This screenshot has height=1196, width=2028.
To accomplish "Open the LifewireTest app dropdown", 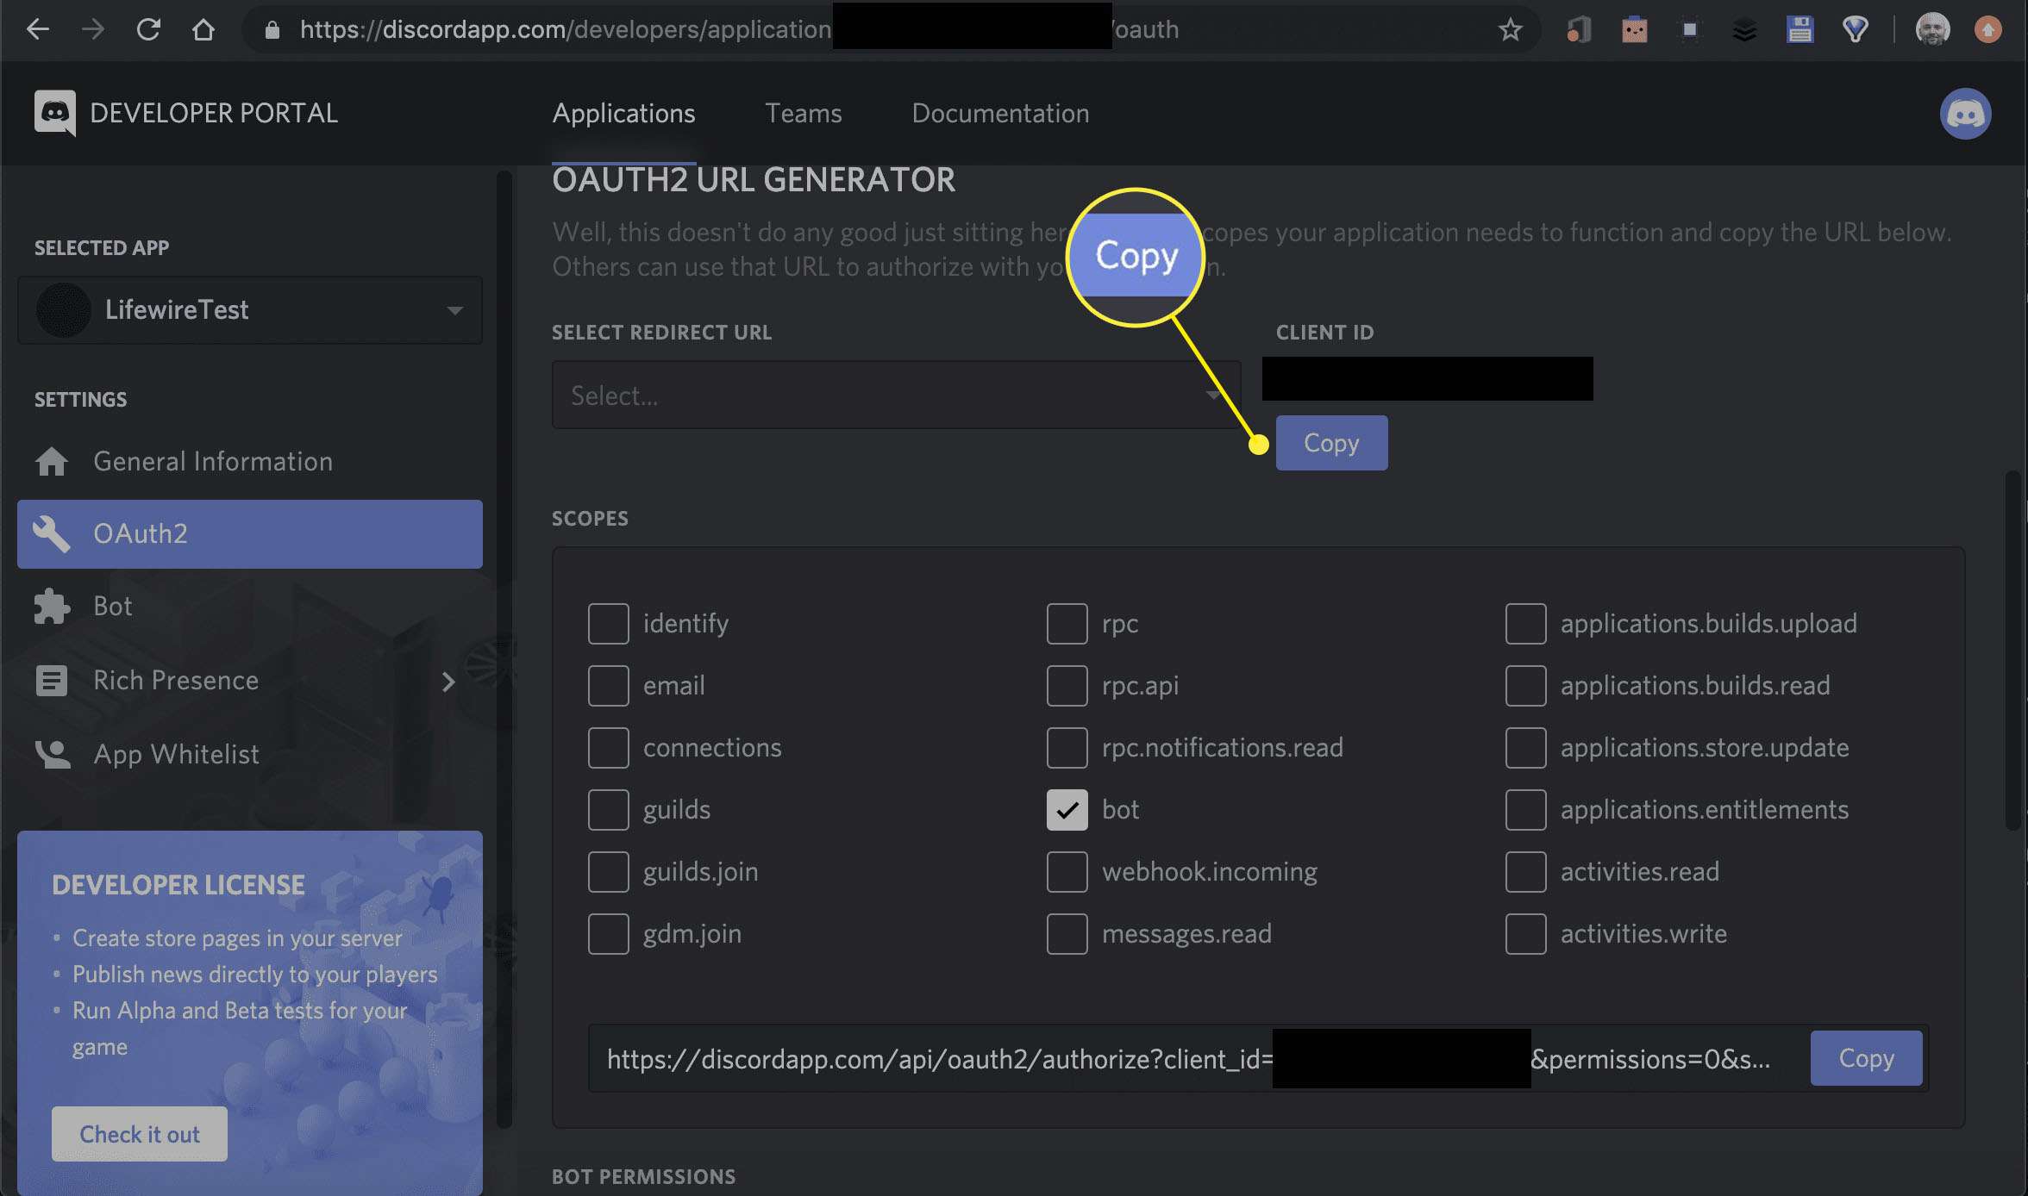I will pyautogui.click(x=453, y=310).
